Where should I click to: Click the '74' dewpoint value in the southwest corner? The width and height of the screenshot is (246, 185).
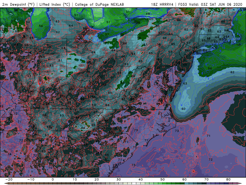(x=9, y=154)
